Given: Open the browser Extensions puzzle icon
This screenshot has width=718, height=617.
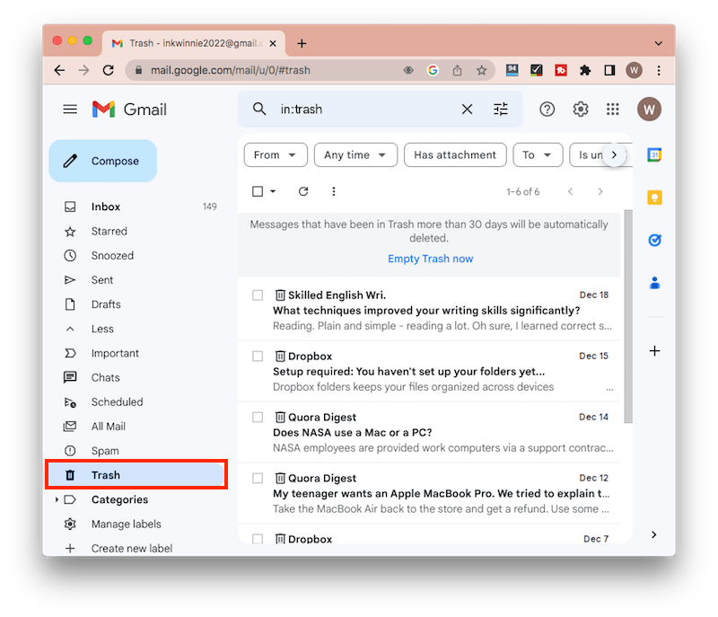Looking at the screenshot, I should [x=585, y=70].
